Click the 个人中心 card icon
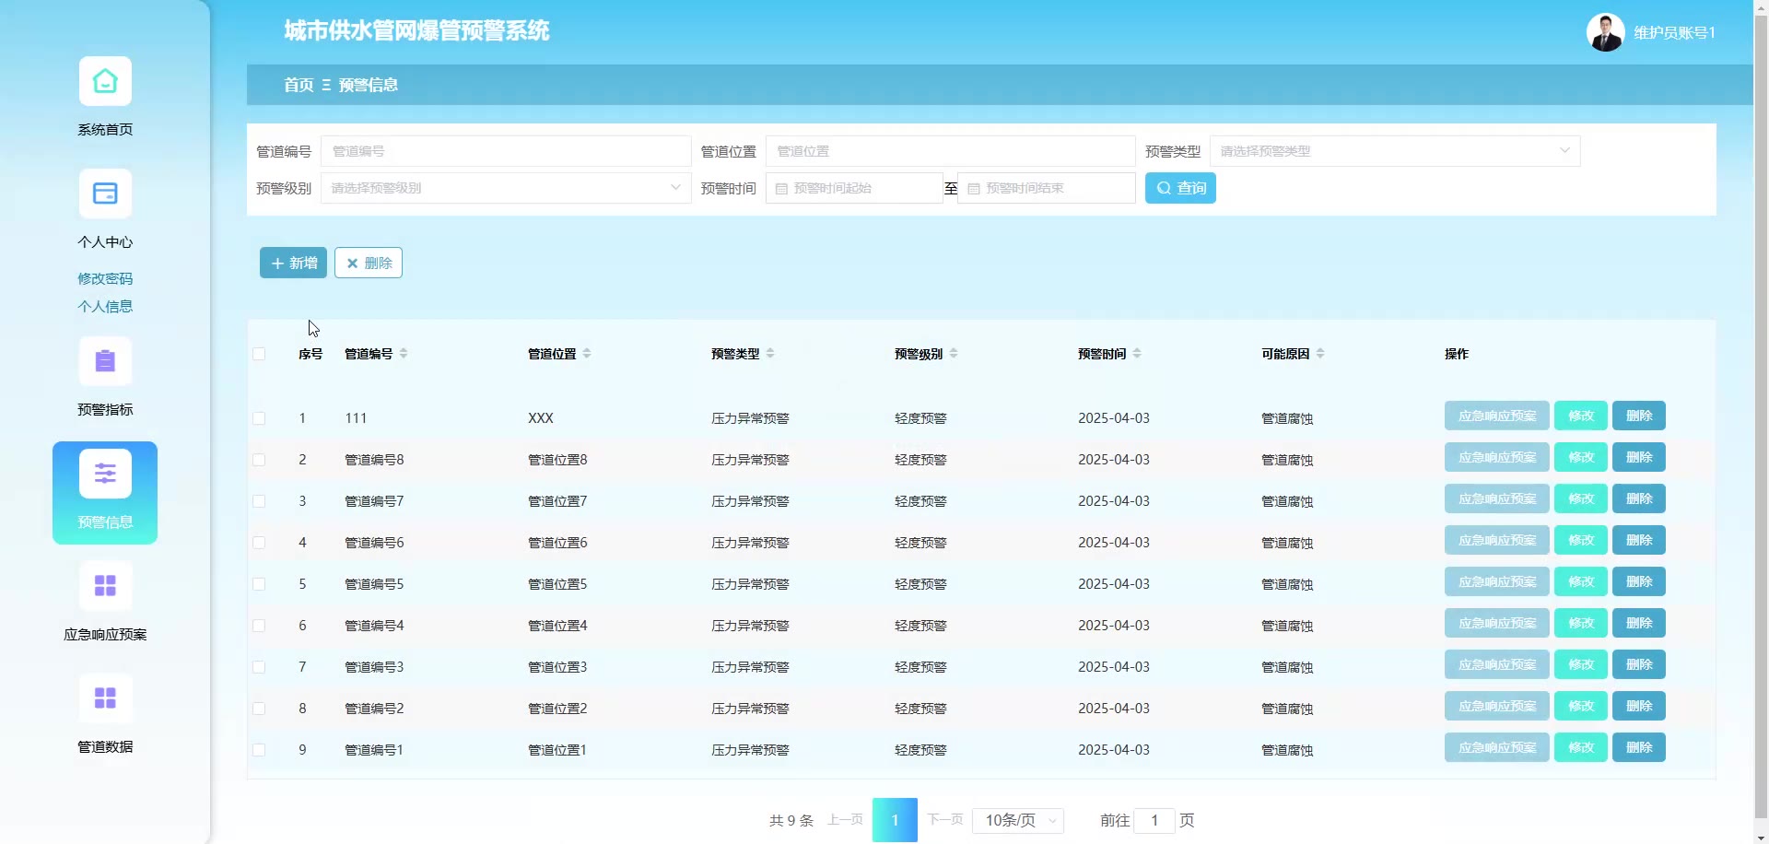This screenshot has width=1769, height=844. [105, 194]
